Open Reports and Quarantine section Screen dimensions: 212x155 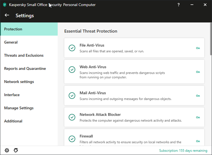(x=29, y=68)
